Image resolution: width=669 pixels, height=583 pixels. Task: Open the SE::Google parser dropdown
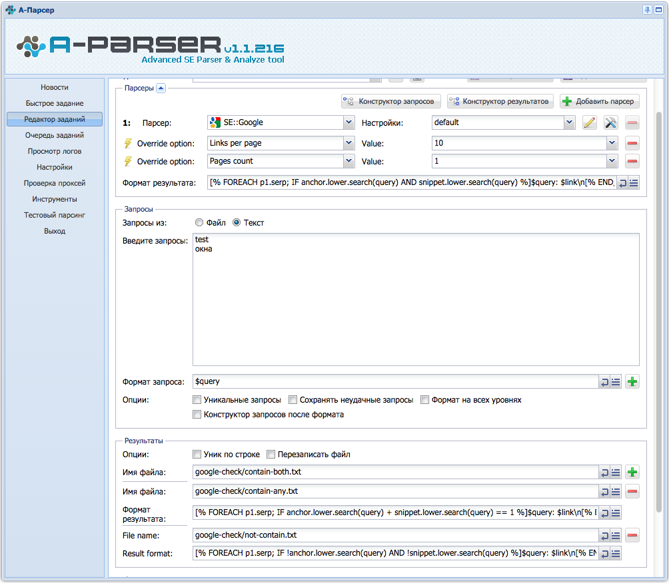coord(348,122)
